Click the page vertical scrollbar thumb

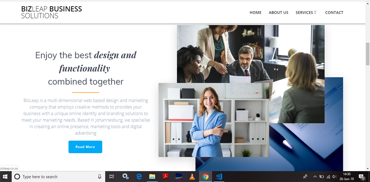point(367,54)
